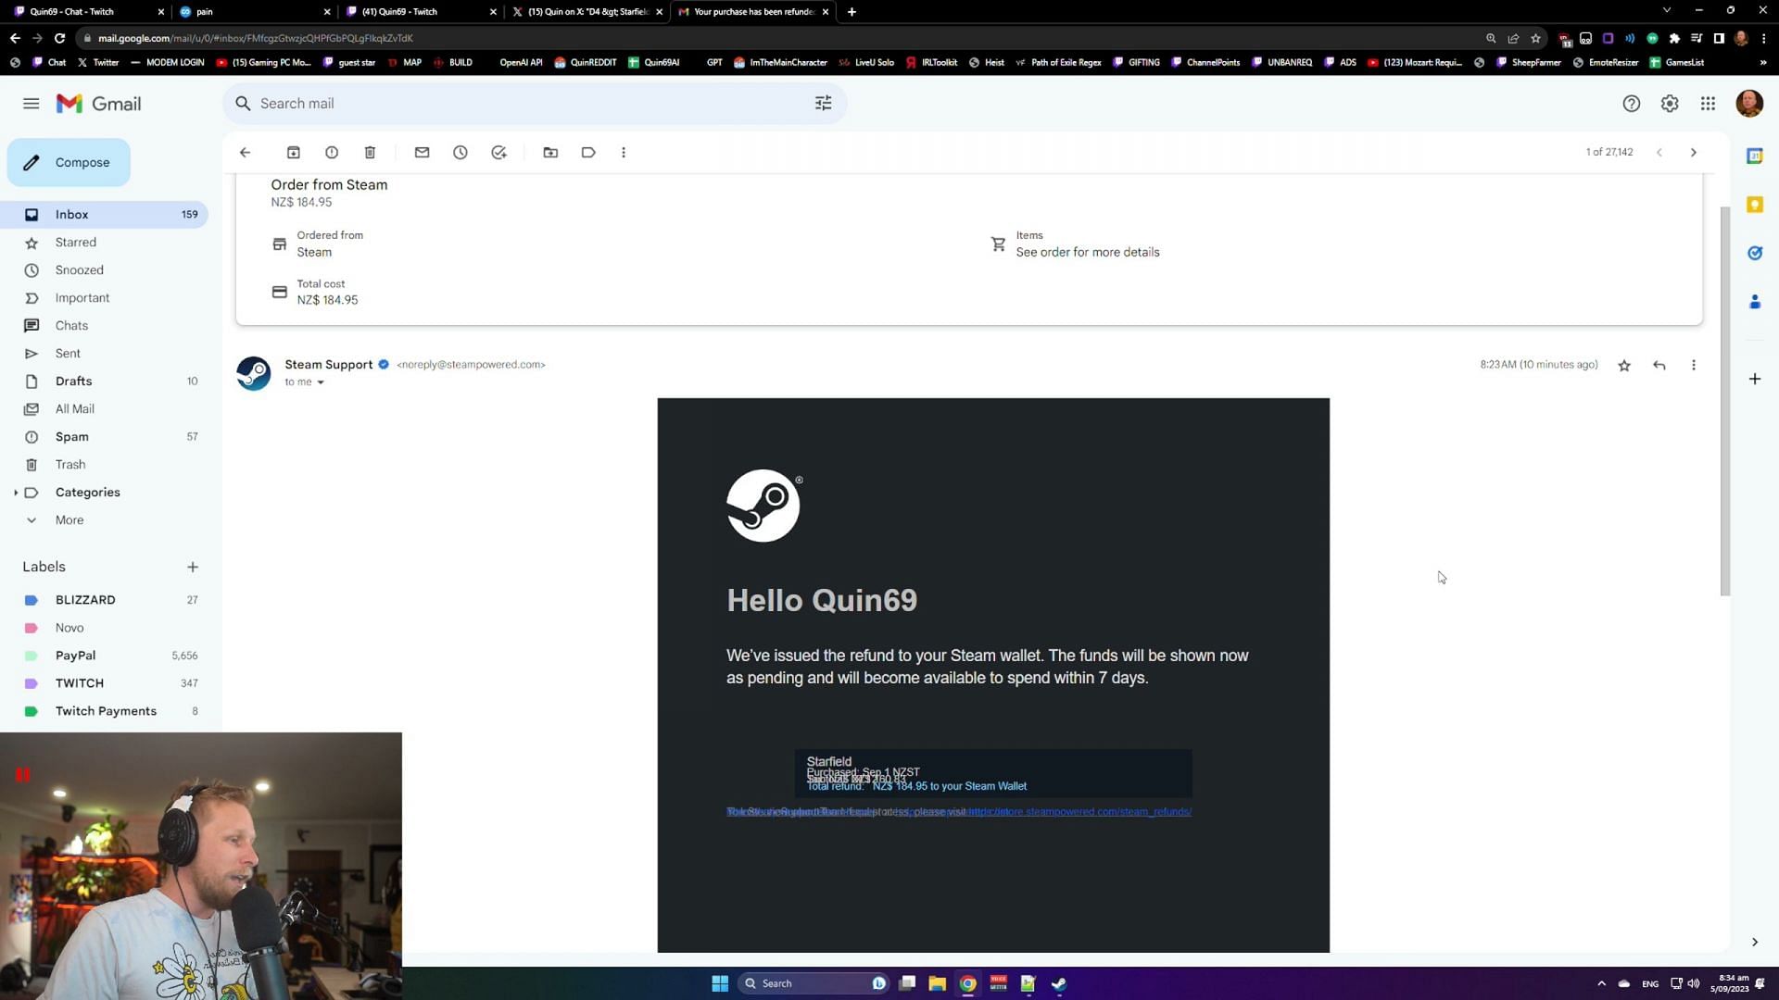
Task: Switch to '(41) Quin69 - Twitch' tab
Action: click(x=422, y=12)
